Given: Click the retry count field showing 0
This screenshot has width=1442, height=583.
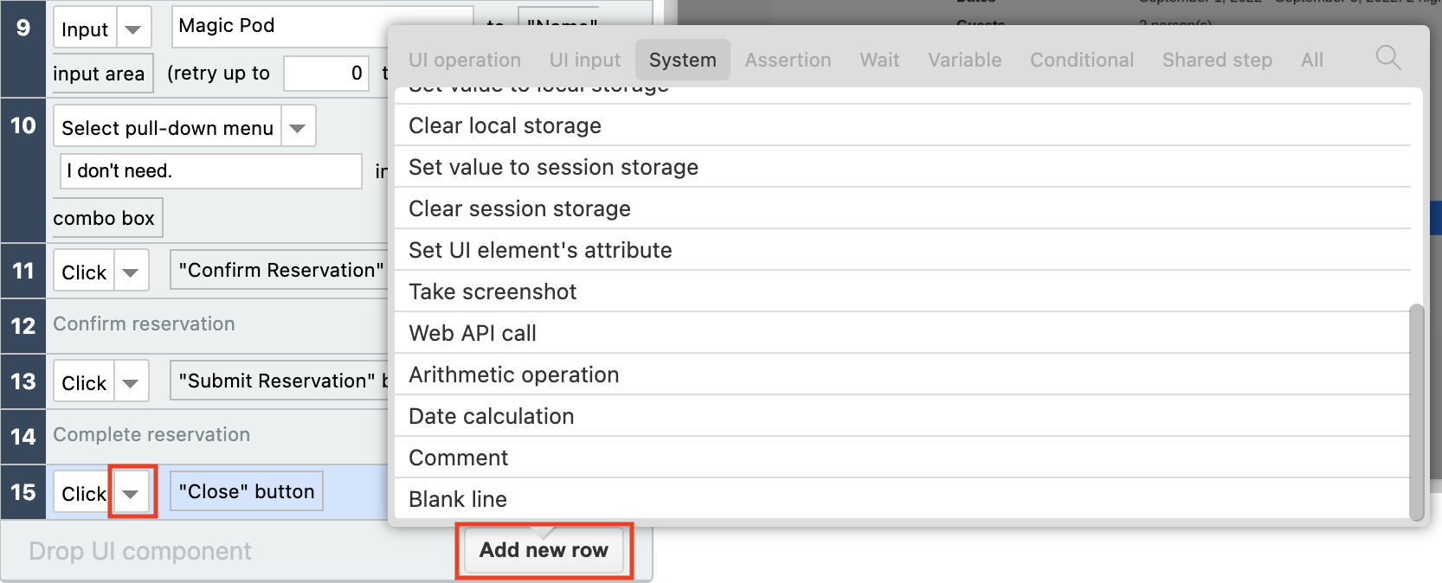Looking at the screenshot, I should click(326, 74).
